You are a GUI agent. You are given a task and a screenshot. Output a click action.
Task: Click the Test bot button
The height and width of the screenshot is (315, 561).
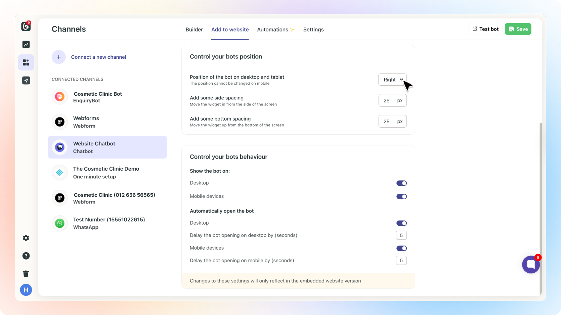pyautogui.click(x=485, y=29)
